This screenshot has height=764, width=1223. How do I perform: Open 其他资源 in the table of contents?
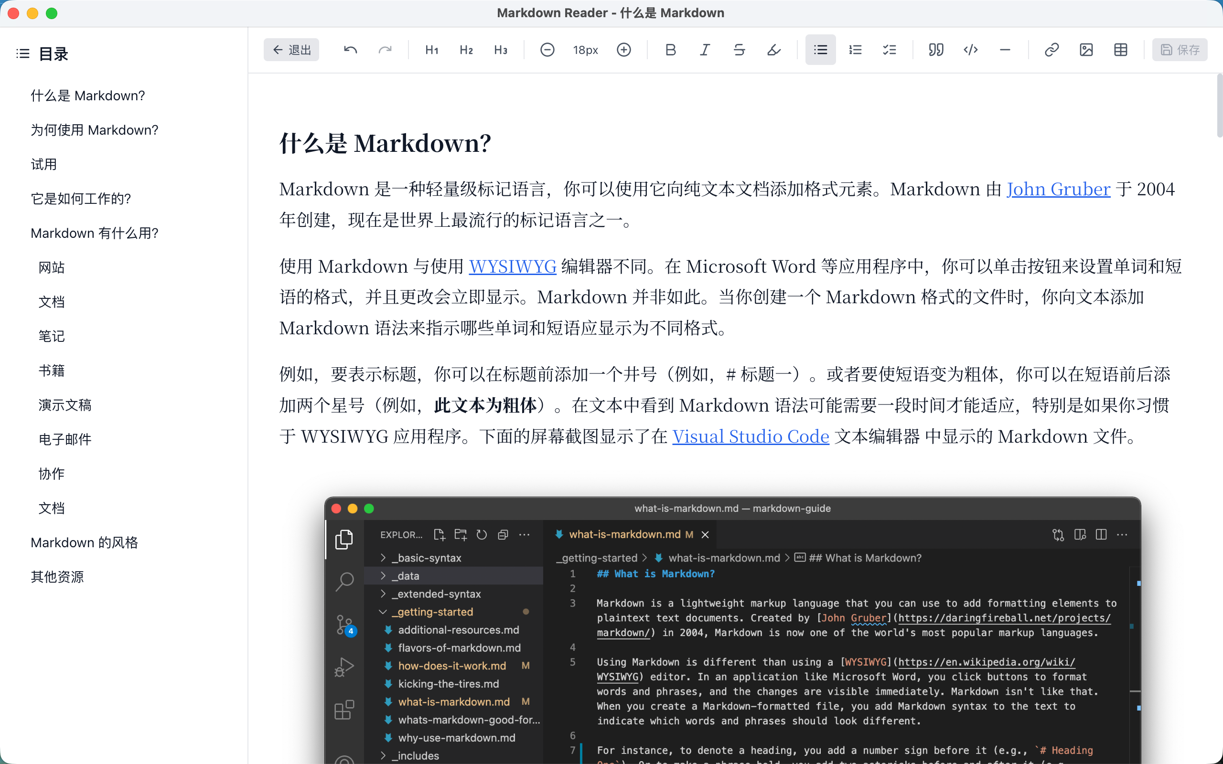(x=57, y=576)
